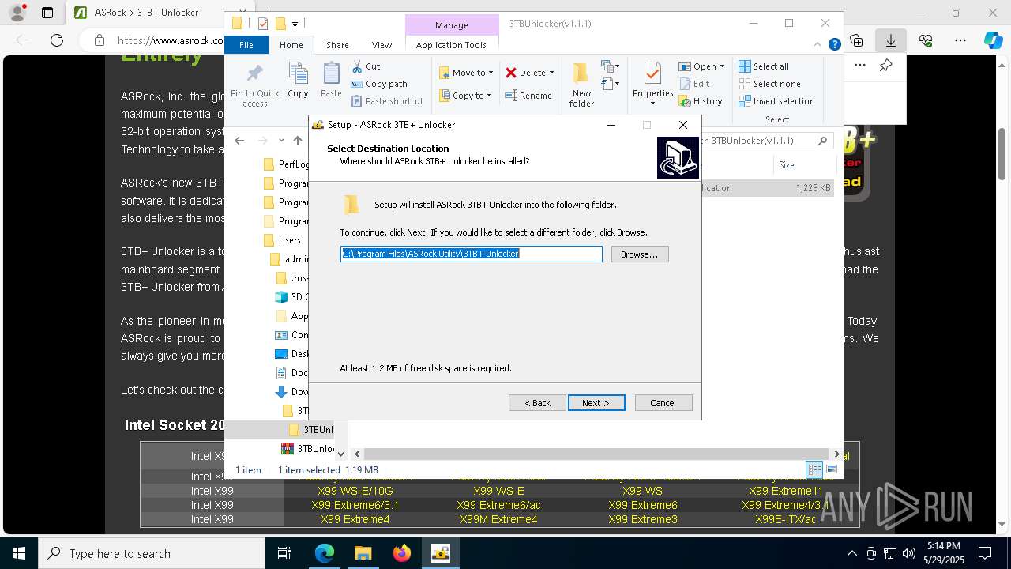Screen dimensions: 1011x569
Task: Click the New folder icon
Action: point(581,73)
